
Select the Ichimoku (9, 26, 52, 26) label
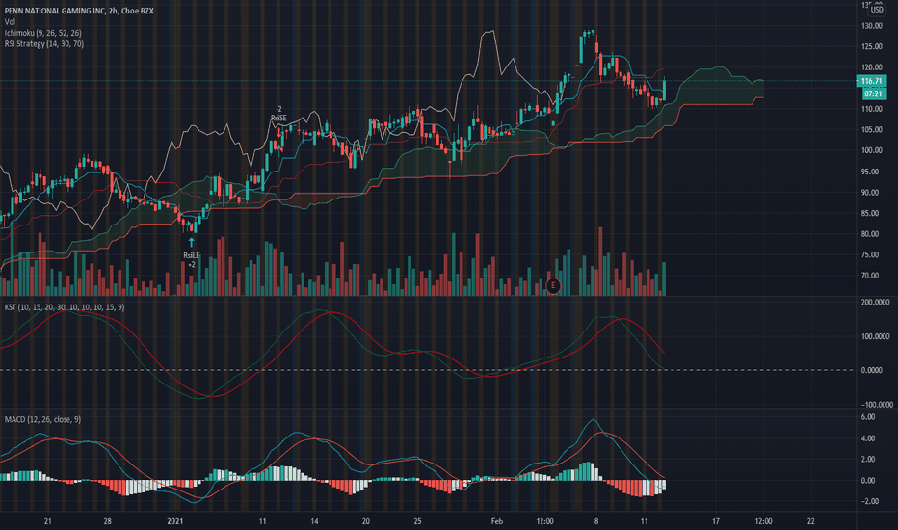coord(43,33)
